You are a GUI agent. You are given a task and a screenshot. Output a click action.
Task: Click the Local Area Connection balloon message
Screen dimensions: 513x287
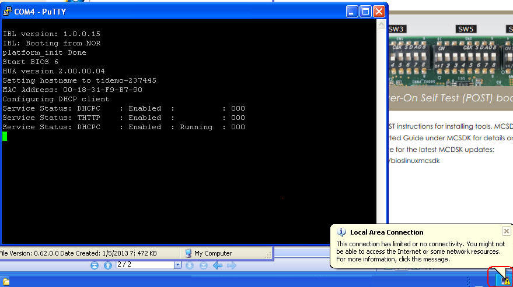pos(420,251)
